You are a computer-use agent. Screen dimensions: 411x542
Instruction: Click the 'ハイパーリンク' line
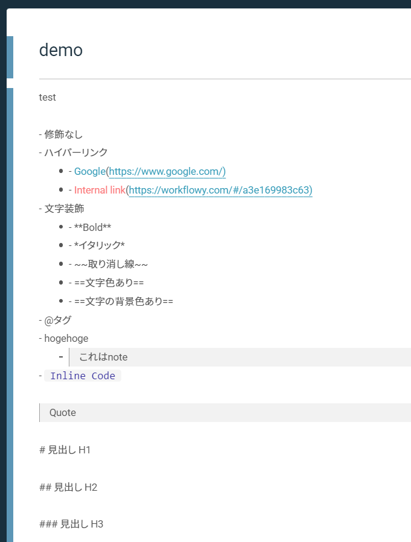74,153
